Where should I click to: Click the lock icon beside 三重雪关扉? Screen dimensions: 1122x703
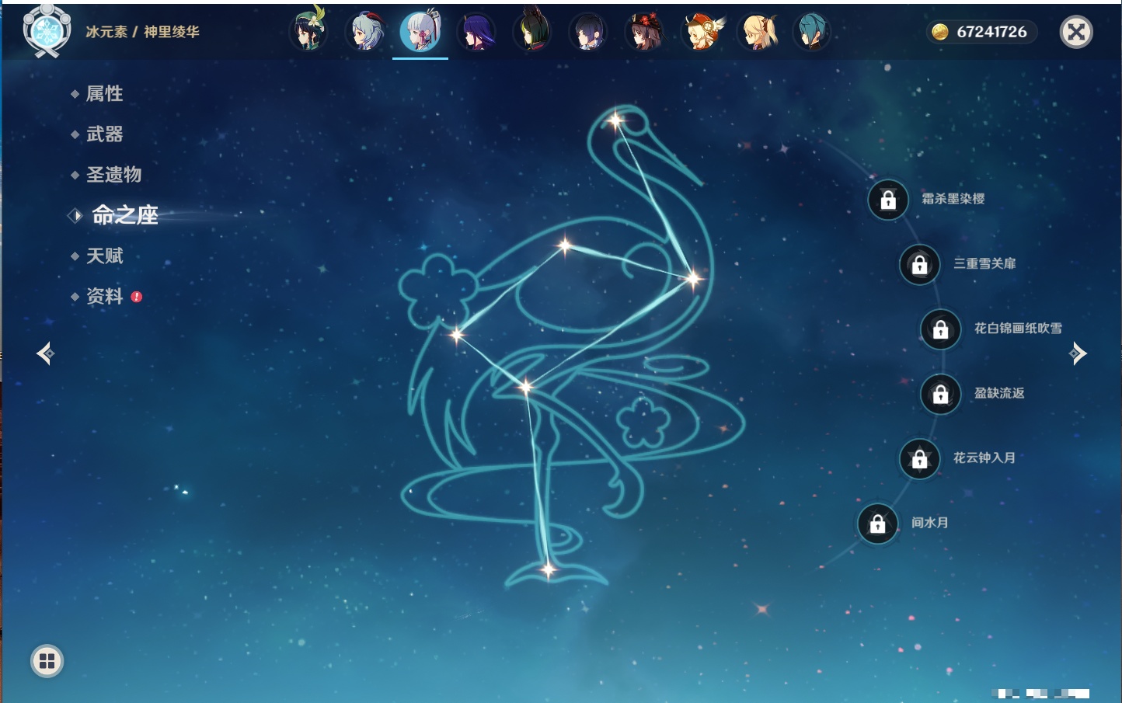tap(920, 264)
